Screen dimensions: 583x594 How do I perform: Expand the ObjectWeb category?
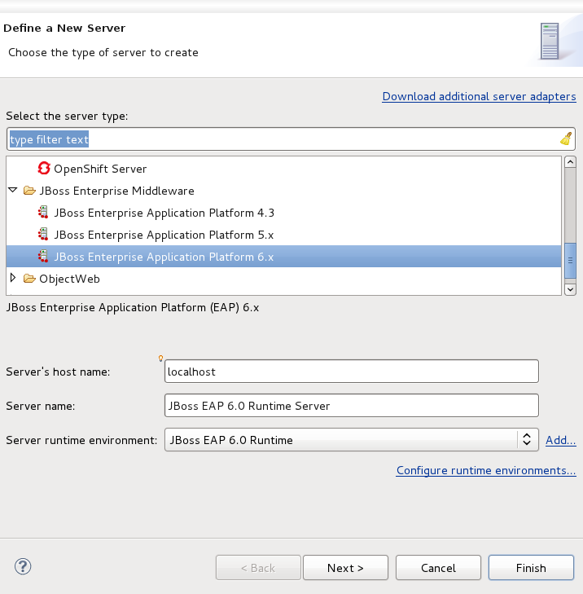pyautogui.click(x=13, y=278)
